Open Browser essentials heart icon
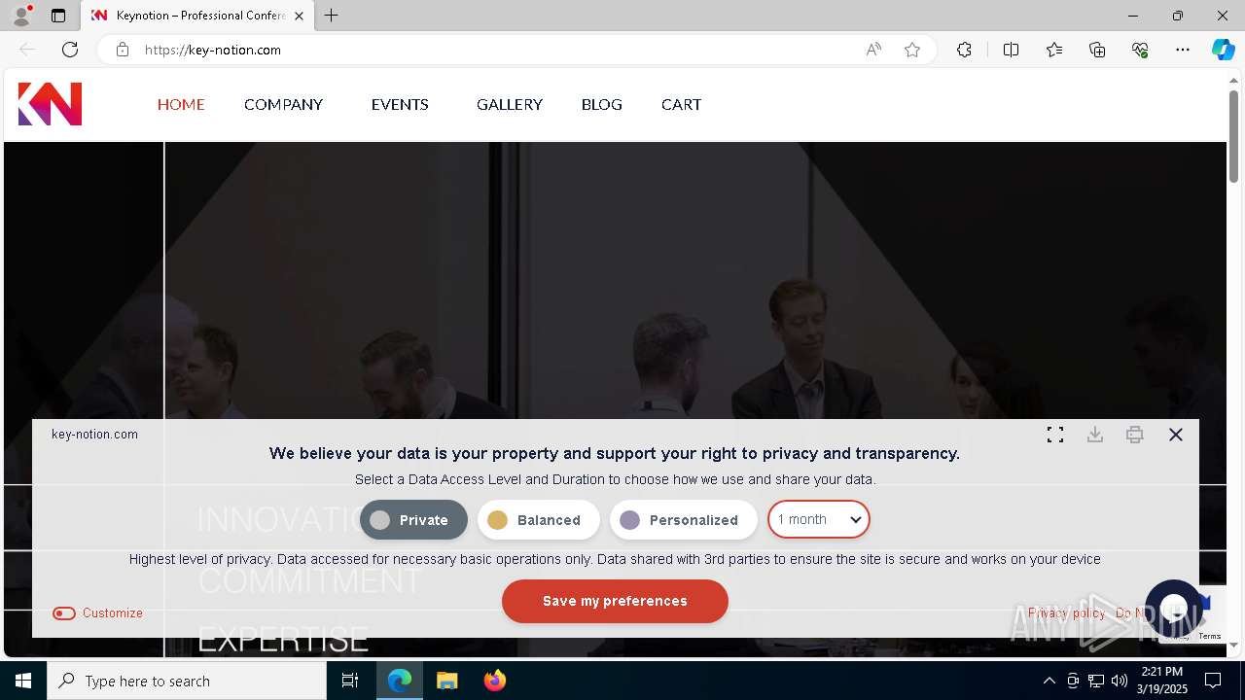Viewport: 1245px width, 700px height. tap(1140, 50)
